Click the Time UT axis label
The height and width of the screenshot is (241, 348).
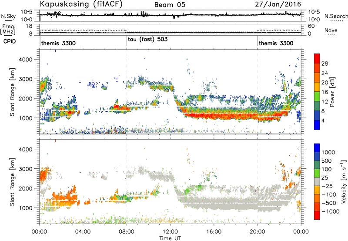(170, 238)
